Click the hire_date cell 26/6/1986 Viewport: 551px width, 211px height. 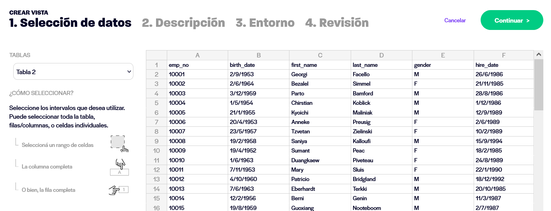(504, 74)
